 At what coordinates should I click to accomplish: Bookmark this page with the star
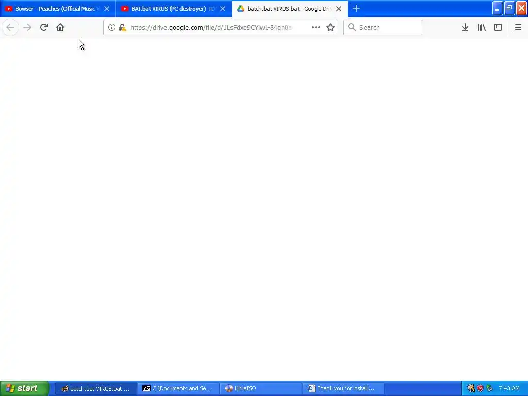(331, 28)
